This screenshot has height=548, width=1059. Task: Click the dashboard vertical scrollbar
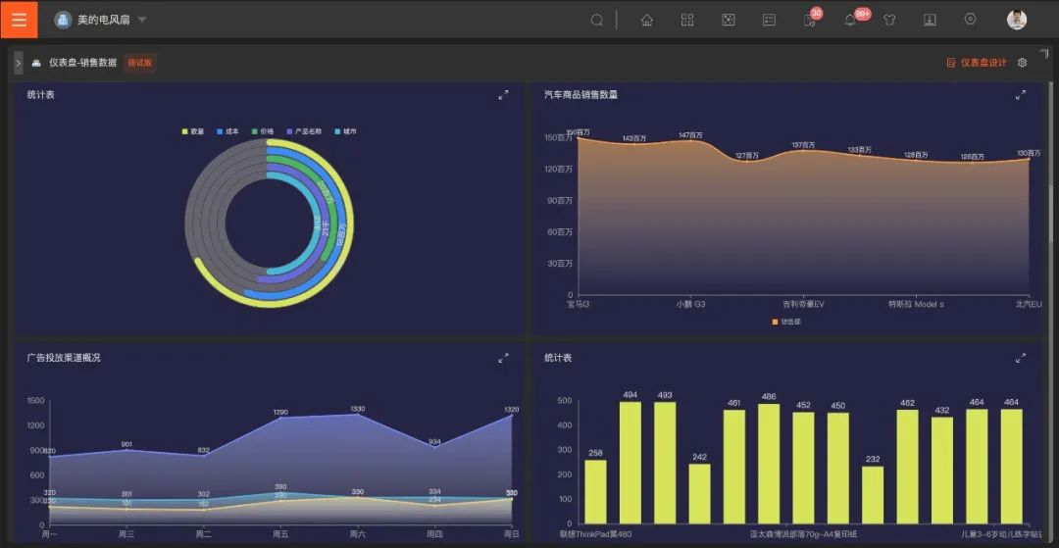1050,162
